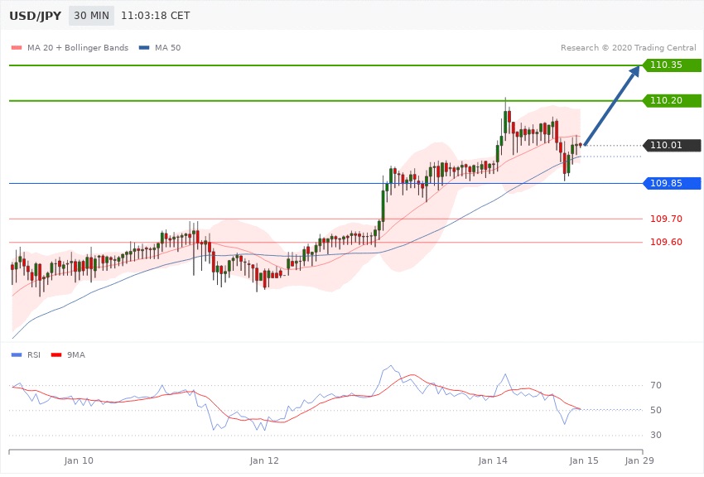Click the MA 20 + Bollinger Bands legend swatch
This screenshot has width=704, height=477.
(17, 47)
